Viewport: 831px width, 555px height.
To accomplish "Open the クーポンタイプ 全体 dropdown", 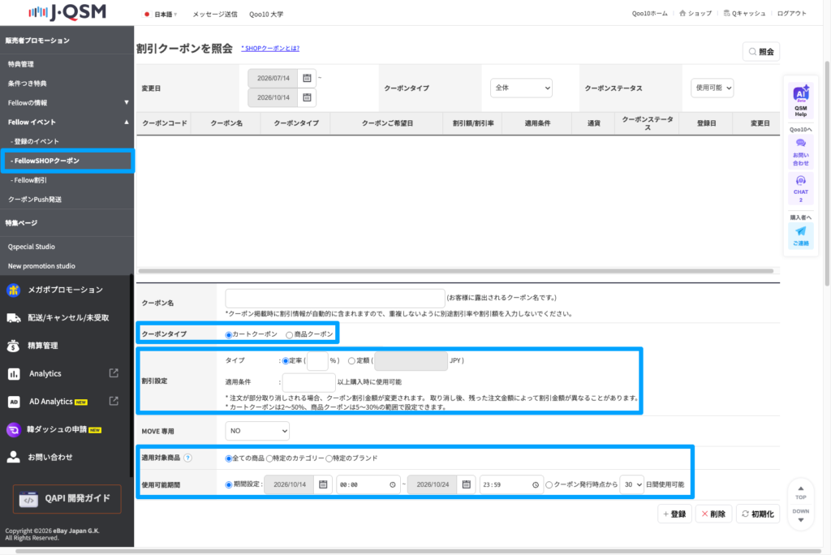I will click(521, 88).
